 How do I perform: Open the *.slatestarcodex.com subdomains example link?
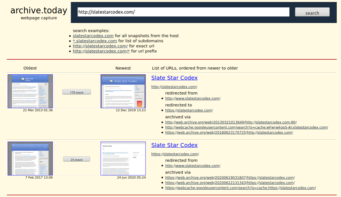95,41
